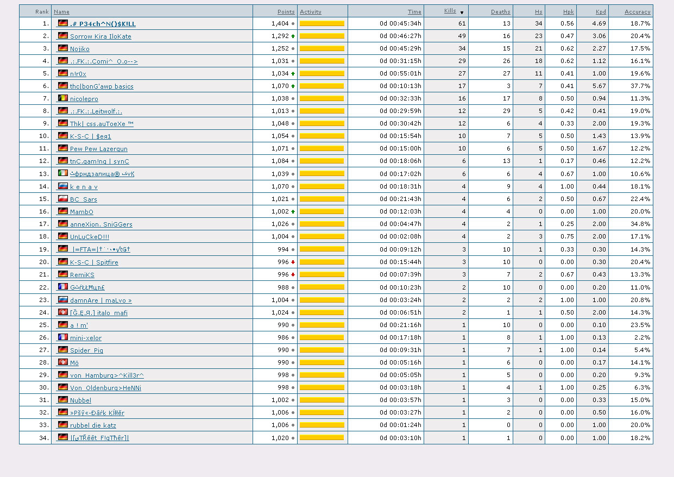The width and height of the screenshot is (674, 477).
Task: Click the French flag next to mini-xelor
Action: coord(63,337)
